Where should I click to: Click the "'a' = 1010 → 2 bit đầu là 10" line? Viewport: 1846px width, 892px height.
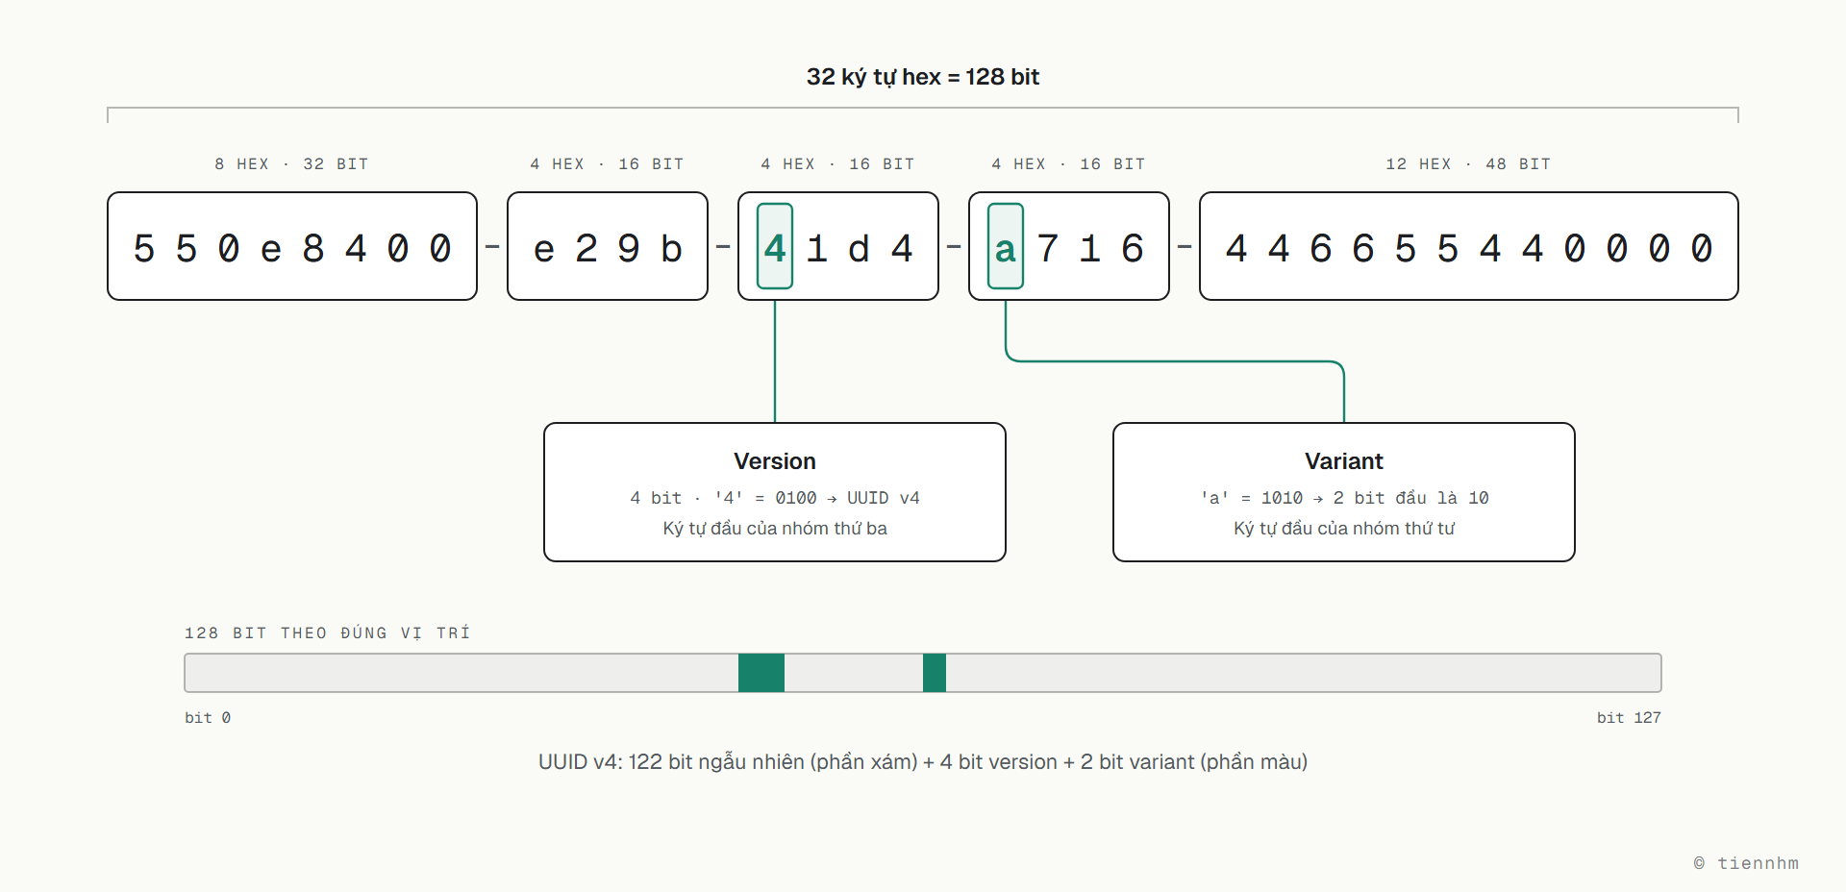(1344, 498)
